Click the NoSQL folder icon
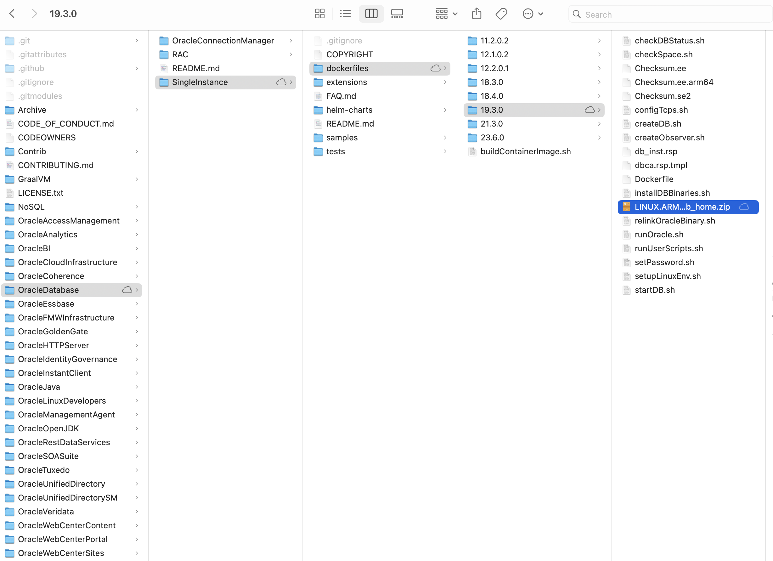Image resolution: width=773 pixels, height=561 pixels. (10, 207)
